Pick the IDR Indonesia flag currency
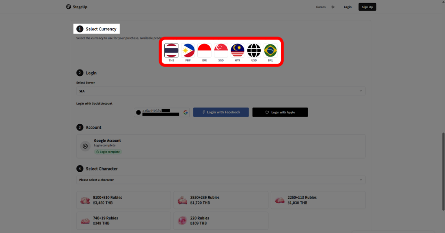 204,51
